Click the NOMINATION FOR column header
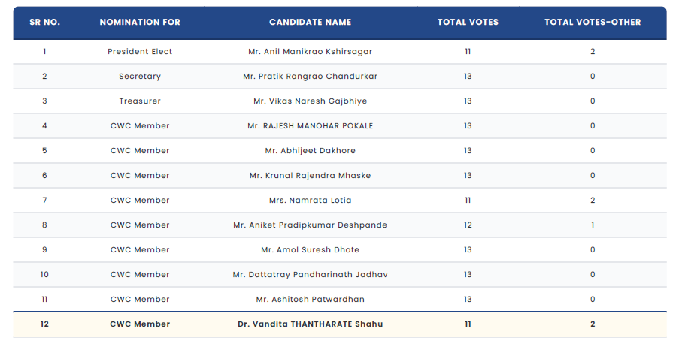This screenshot has width=673, height=344. [140, 23]
